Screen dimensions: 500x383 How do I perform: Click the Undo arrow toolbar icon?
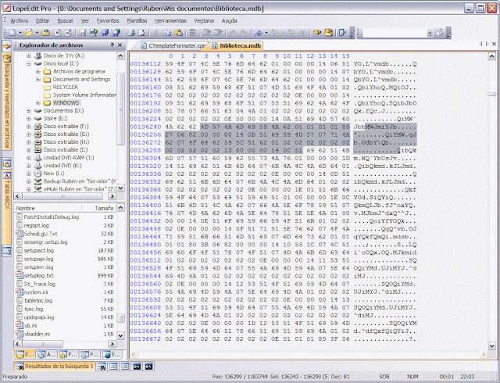coord(233,33)
